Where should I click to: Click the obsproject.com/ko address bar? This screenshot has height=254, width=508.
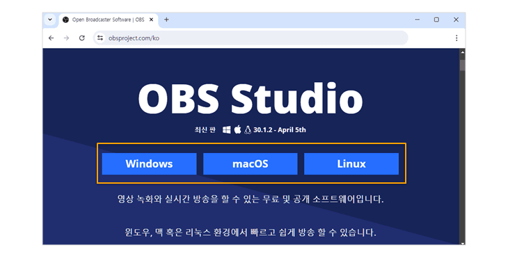tap(251, 38)
